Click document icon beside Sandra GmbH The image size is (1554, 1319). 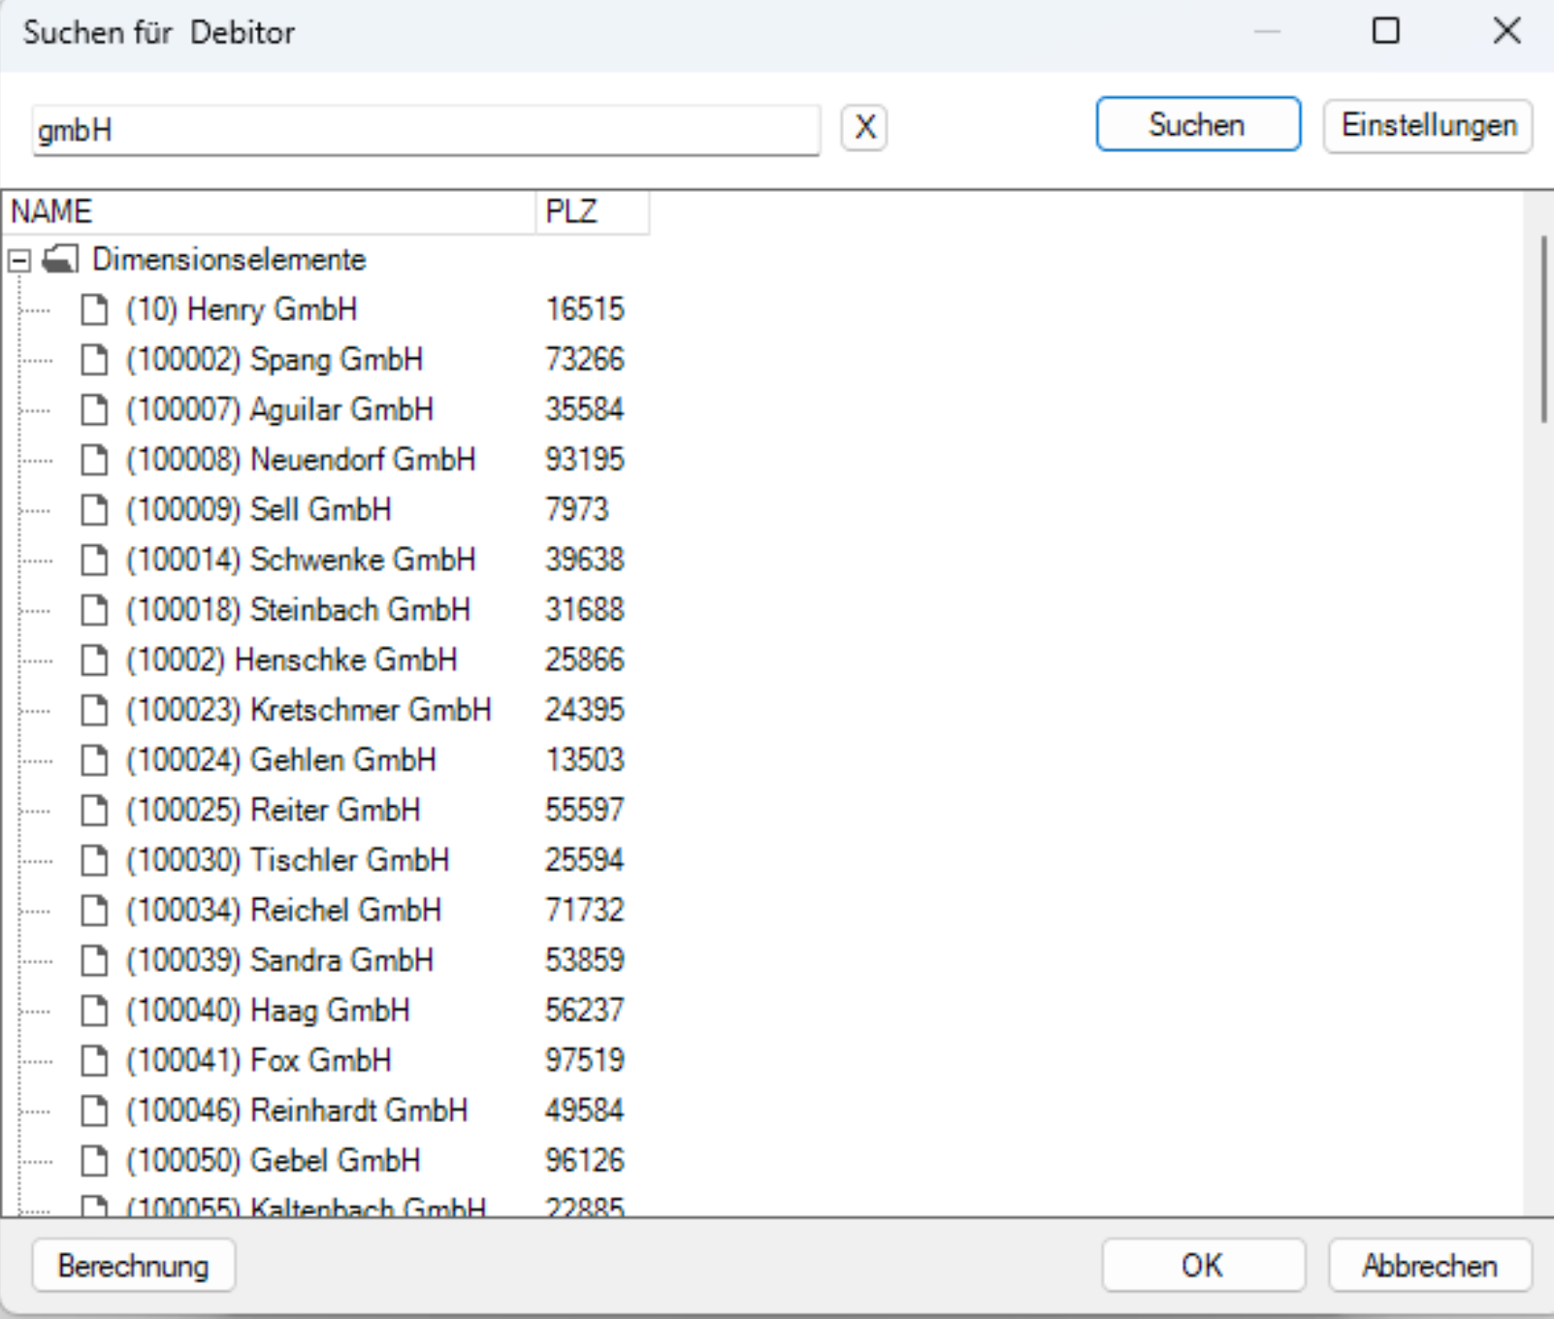coord(94,961)
